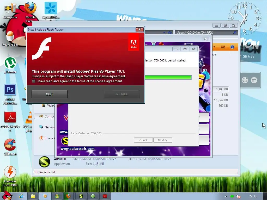Switch to the green S autorun taskbar button

point(81,196)
